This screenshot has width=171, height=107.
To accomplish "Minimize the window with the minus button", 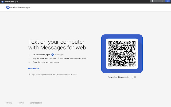I will (x=158, y=1).
